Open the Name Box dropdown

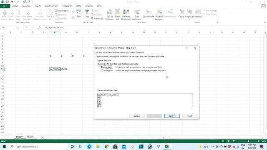pyautogui.click(x=17, y=27)
